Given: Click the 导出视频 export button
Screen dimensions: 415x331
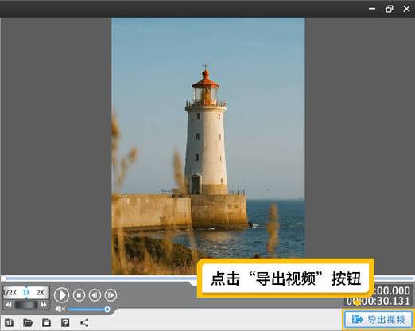Looking at the screenshot, I should point(378,319).
